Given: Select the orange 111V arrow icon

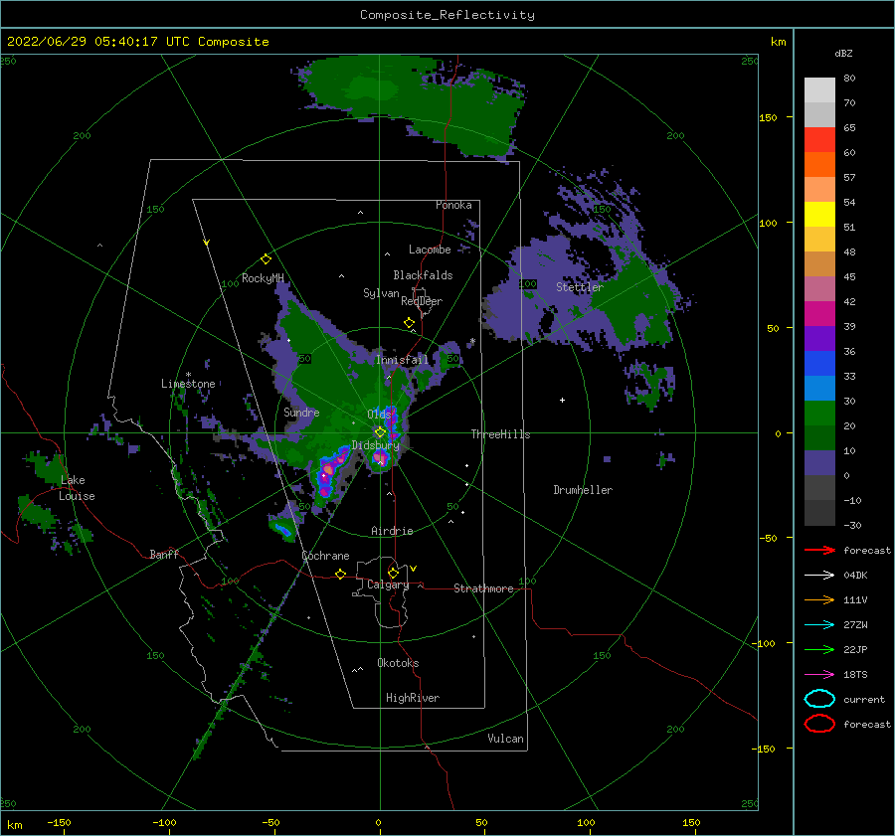Looking at the screenshot, I should [819, 599].
